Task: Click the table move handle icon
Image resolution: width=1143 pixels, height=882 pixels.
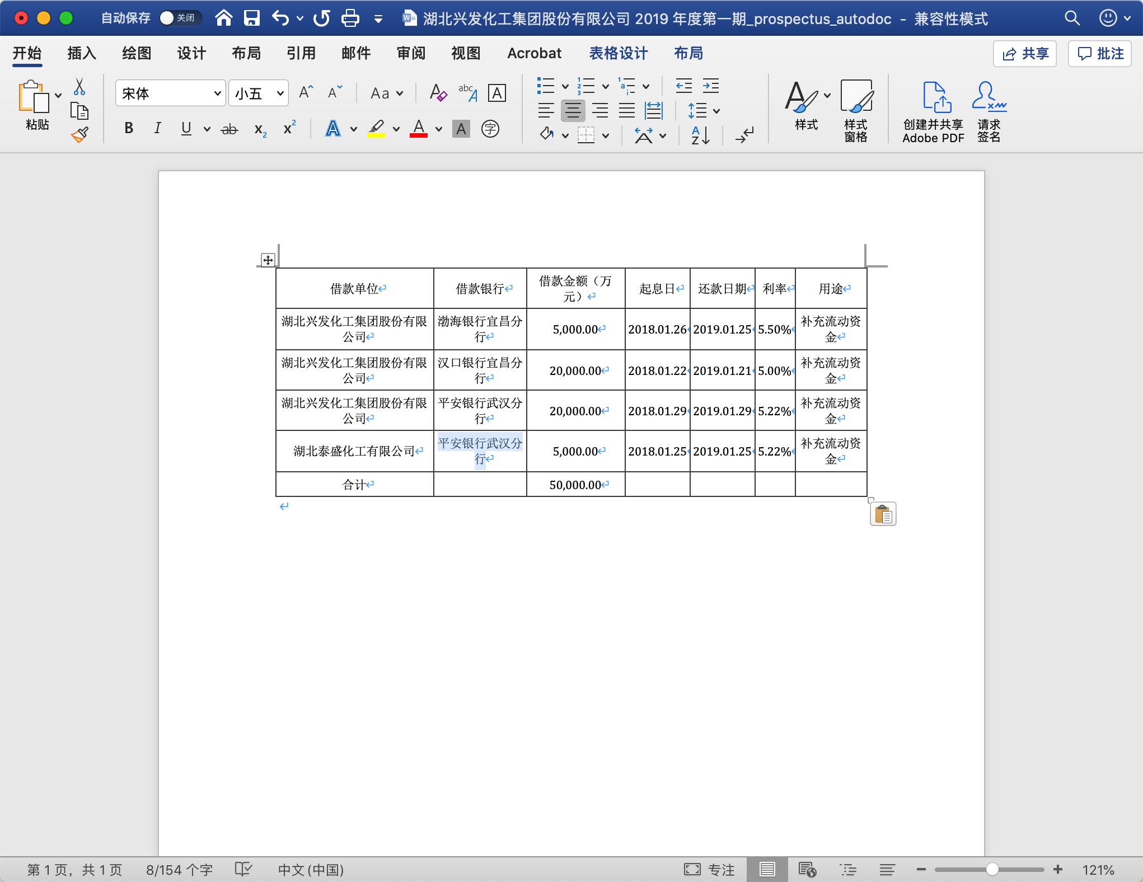Action: pos(268,260)
